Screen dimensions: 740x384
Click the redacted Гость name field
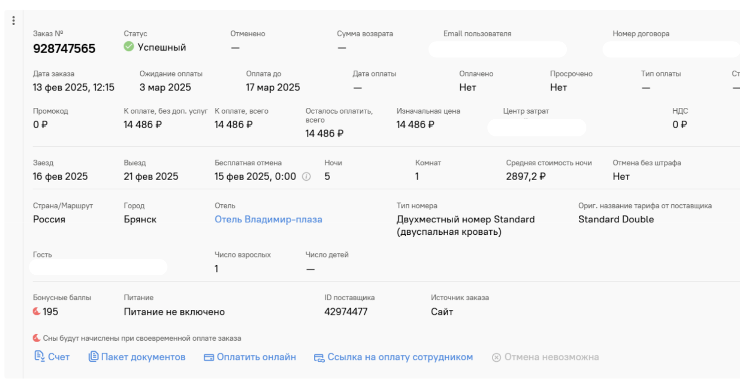click(x=98, y=267)
